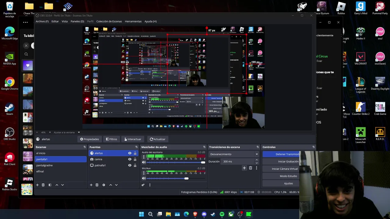390x219 pixels.
Task: Click Iniciar Grabación button
Action: [x=281, y=162]
